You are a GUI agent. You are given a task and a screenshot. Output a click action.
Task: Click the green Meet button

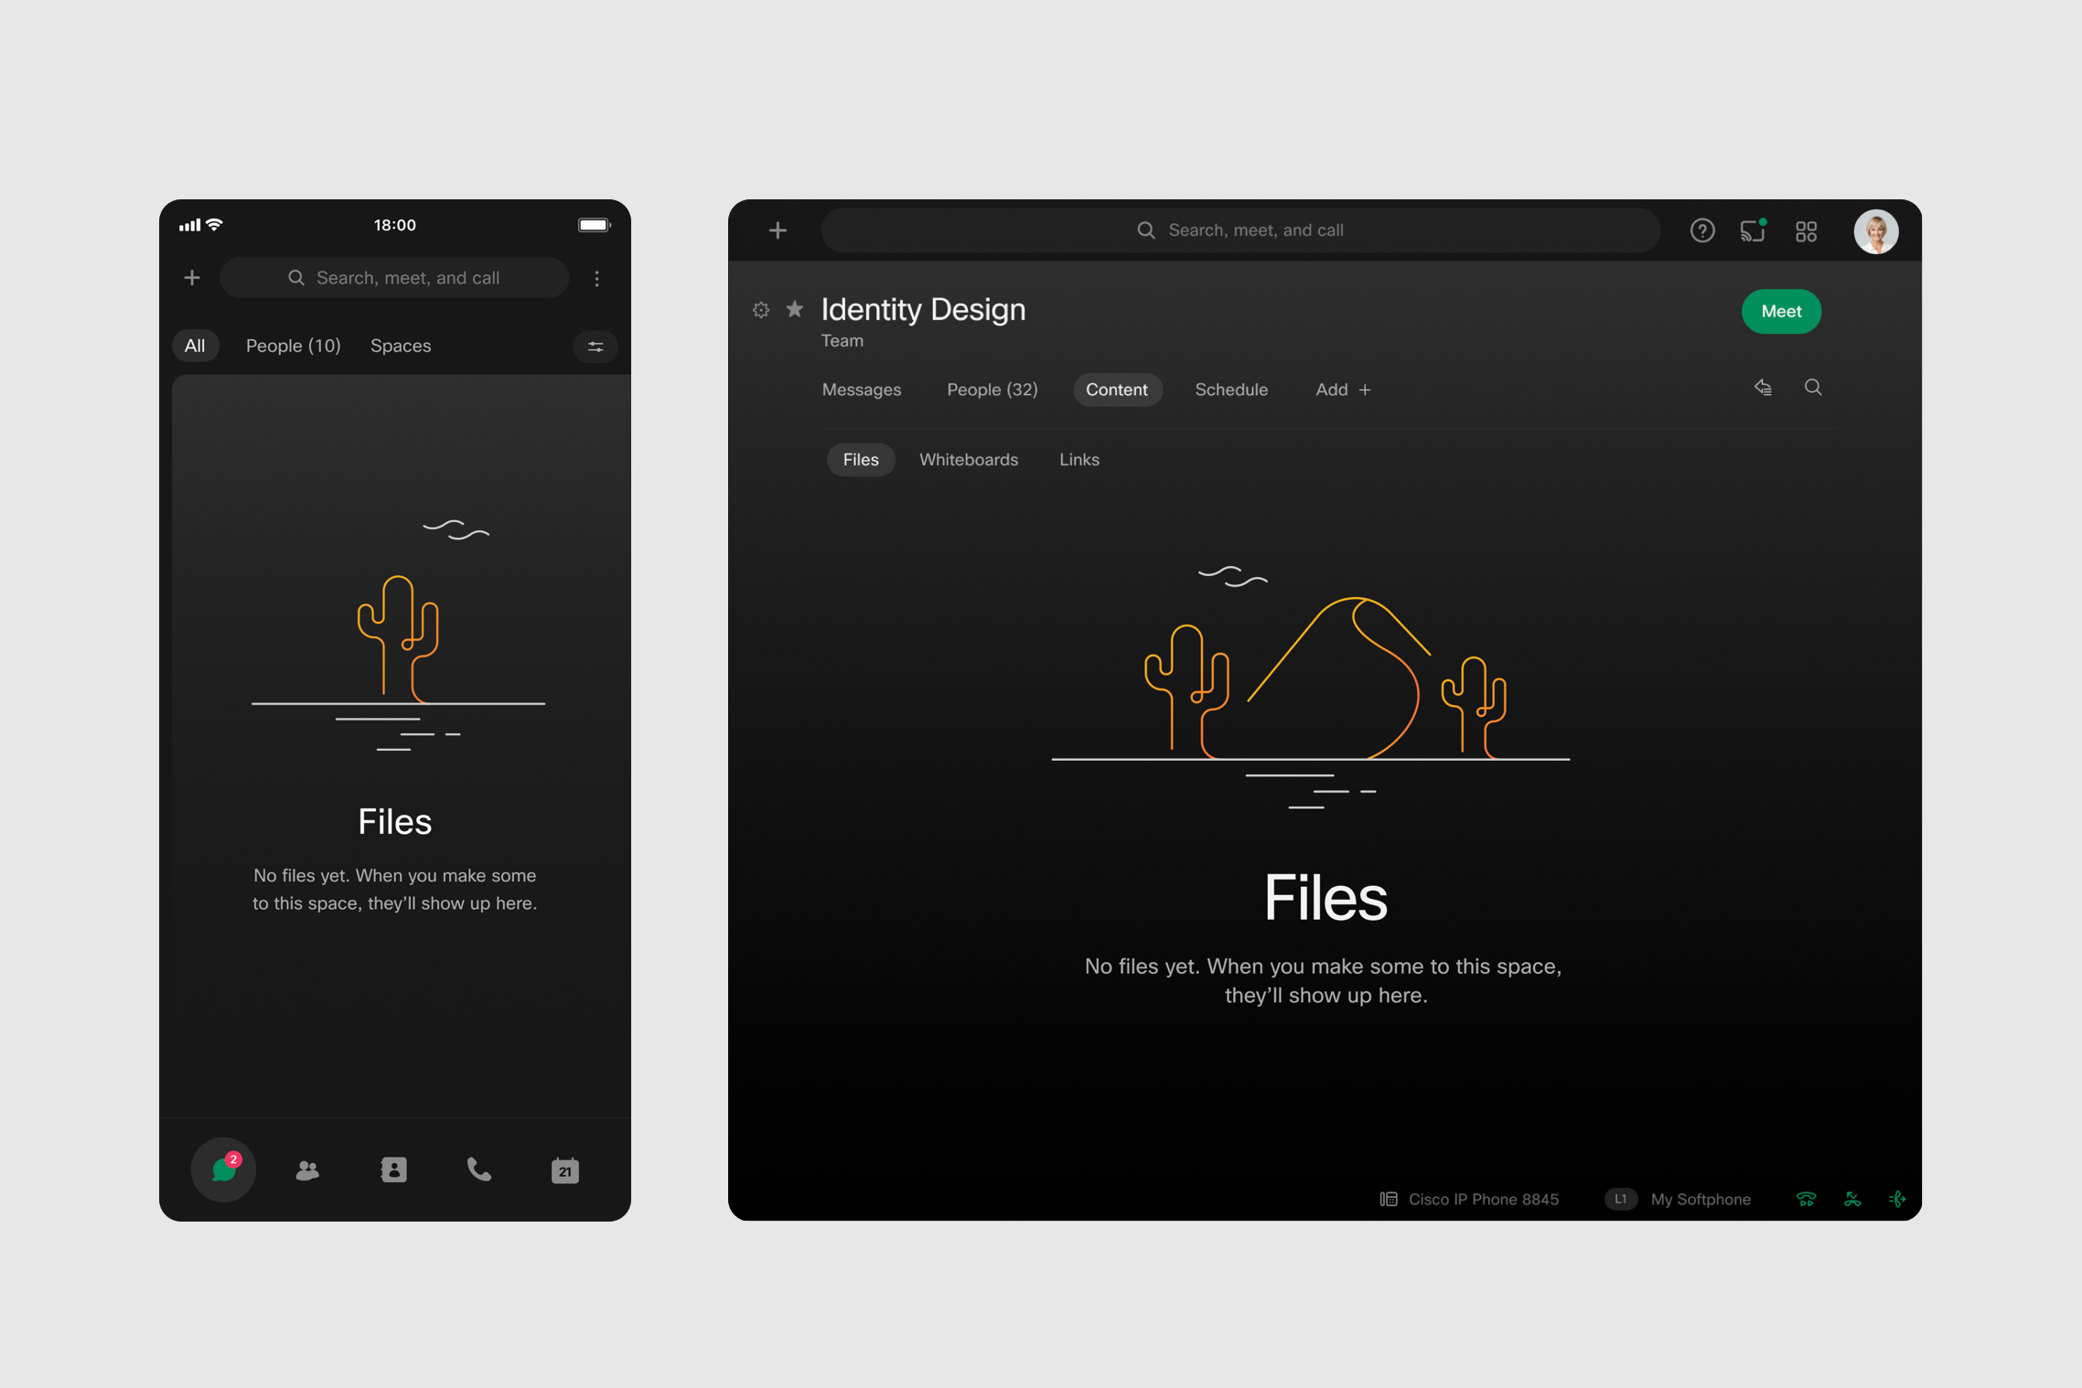[x=1780, y=312]
